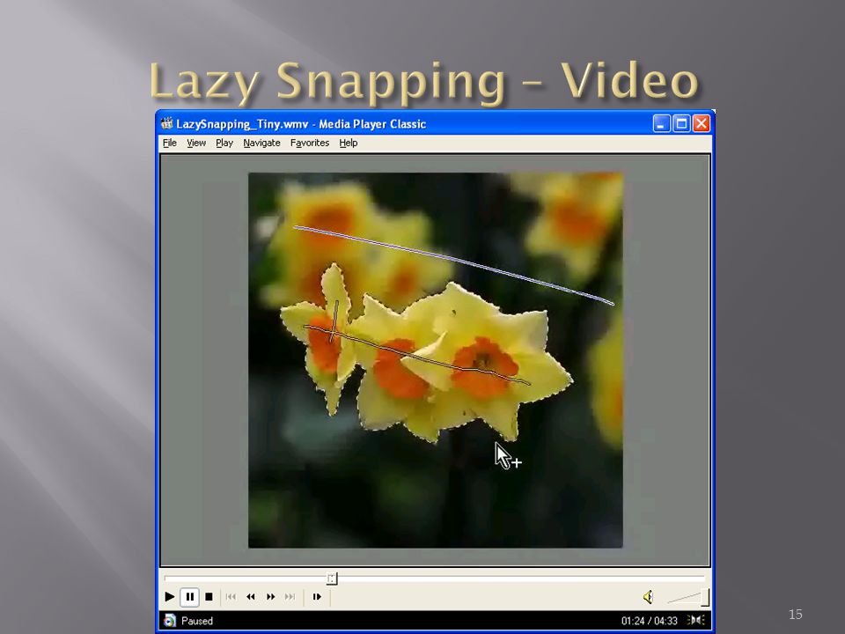Open the Help menu
This screenshot has height=634, width=845.
coord(349,143)
